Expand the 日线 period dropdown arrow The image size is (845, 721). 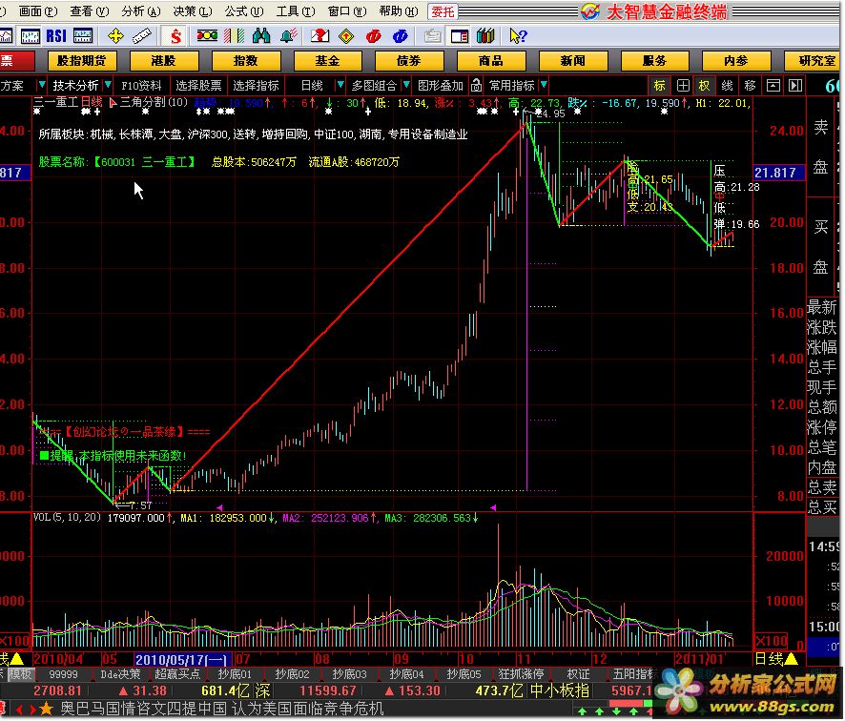click(340, 85)
